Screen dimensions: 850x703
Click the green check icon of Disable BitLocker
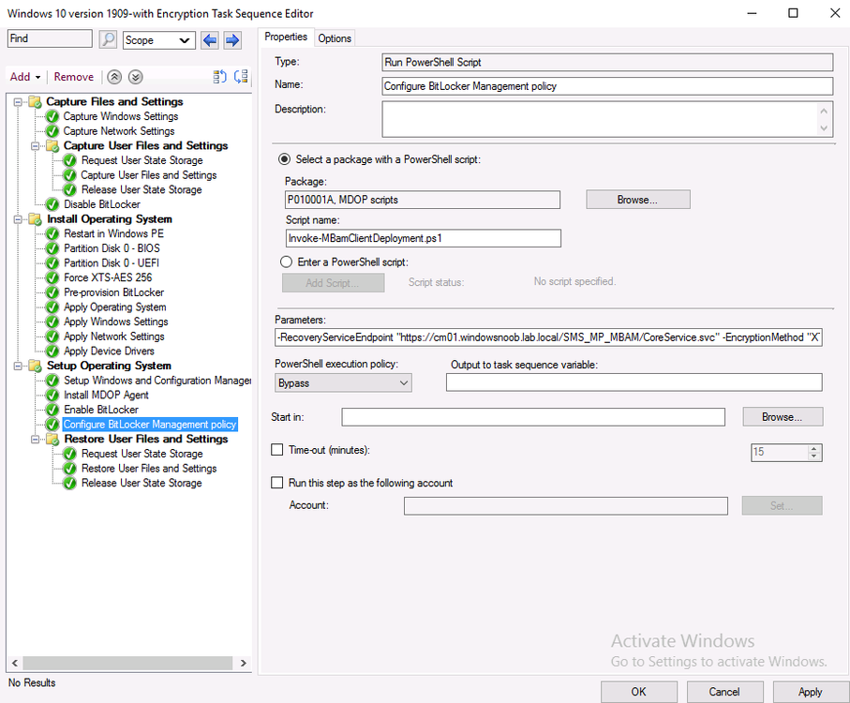coord(52,204)
